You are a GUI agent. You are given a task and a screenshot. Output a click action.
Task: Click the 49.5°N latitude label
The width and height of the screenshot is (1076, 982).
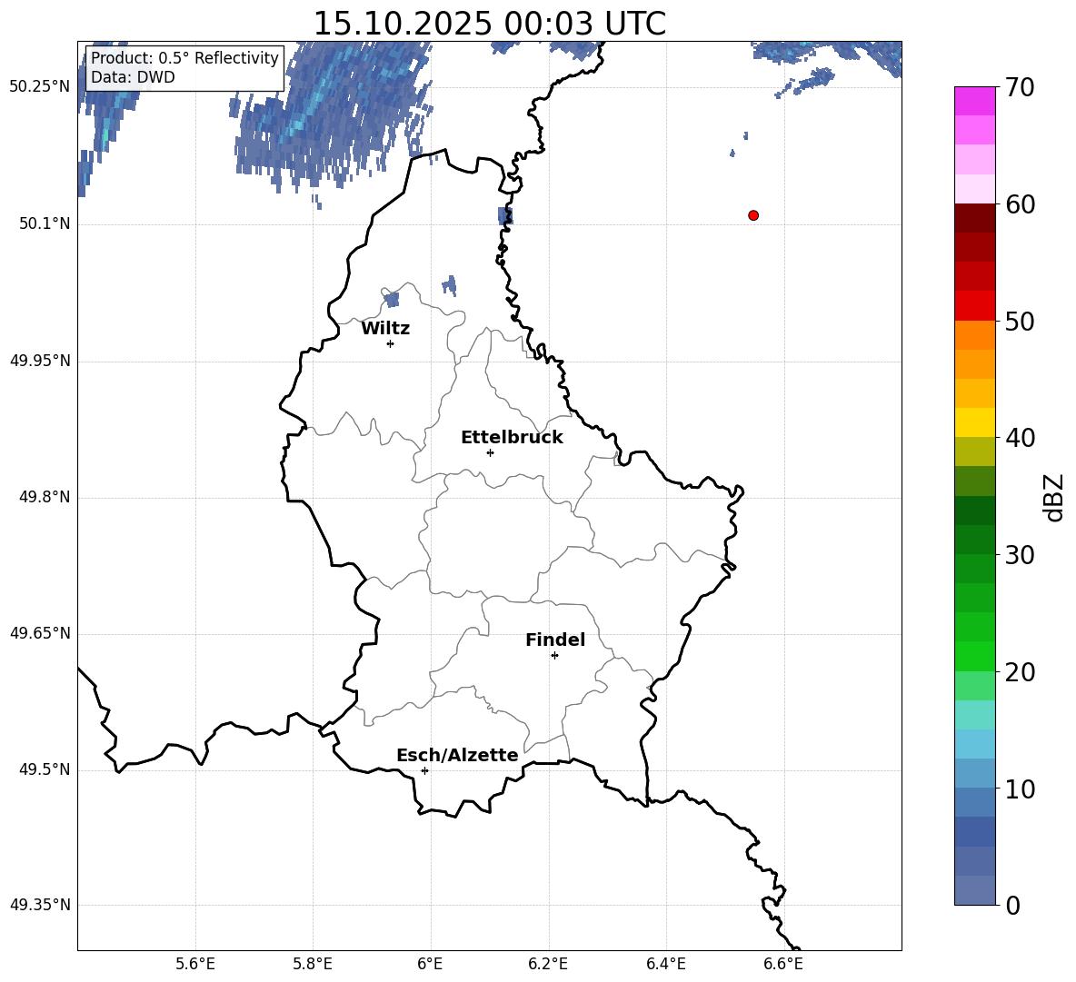[x=45, y=769]
